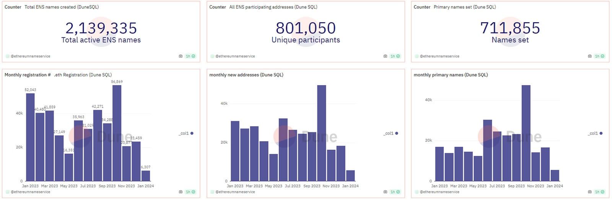Click 1h refresh badge on Total ENS names panel
The image size is (612, 200).
coord(190,56)
